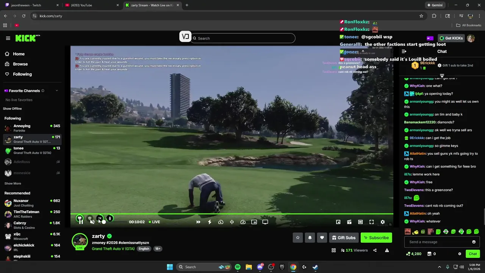Screen dimensions: 485x273
Task: Click the green Chat send button
Action: [473, 254]
